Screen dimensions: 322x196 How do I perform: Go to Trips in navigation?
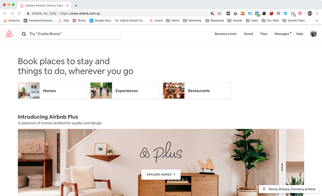264,34
